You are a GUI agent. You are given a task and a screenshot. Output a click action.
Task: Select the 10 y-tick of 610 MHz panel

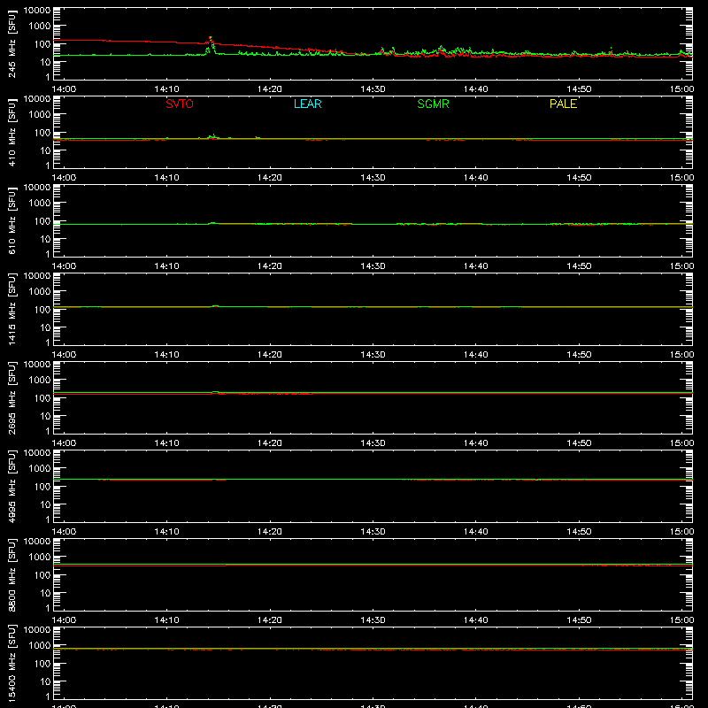tap(45, 239)
